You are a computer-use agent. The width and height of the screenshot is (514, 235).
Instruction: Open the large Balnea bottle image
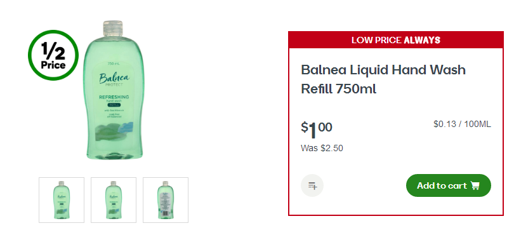pos(113,90)
